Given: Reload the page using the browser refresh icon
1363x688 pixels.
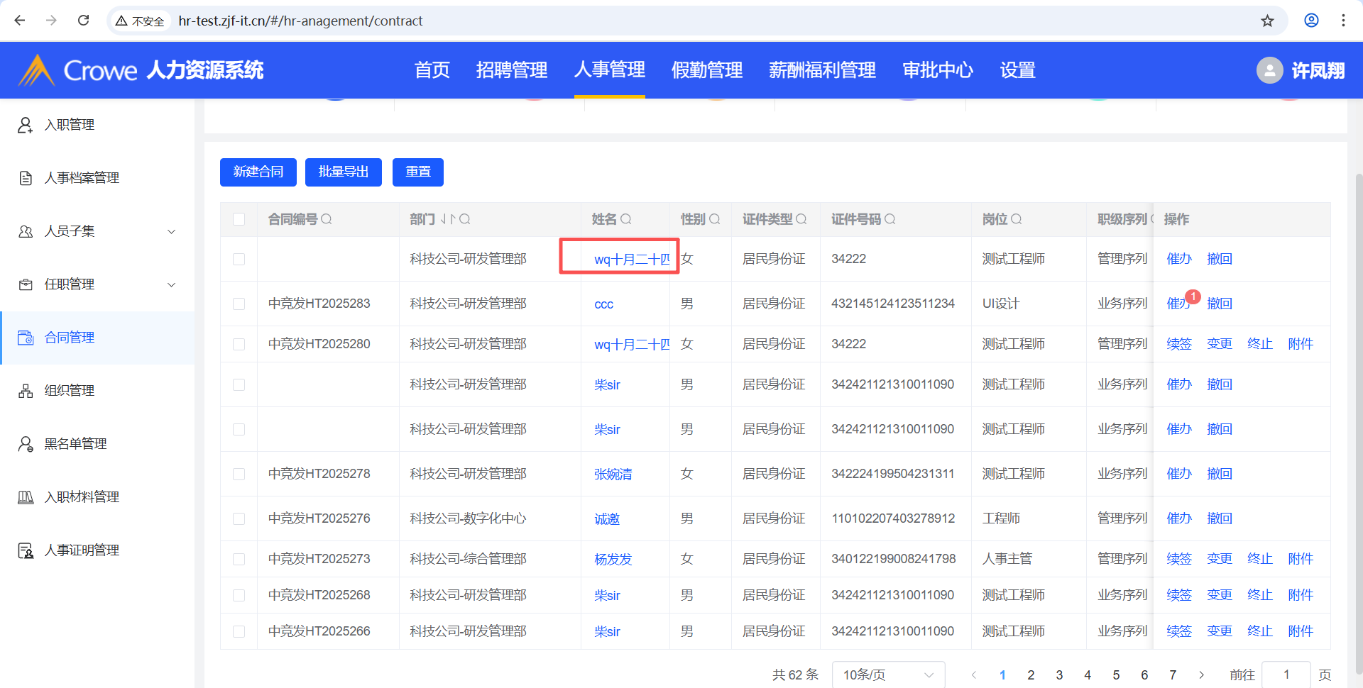Looking at the screenshot, I should 84,21.
